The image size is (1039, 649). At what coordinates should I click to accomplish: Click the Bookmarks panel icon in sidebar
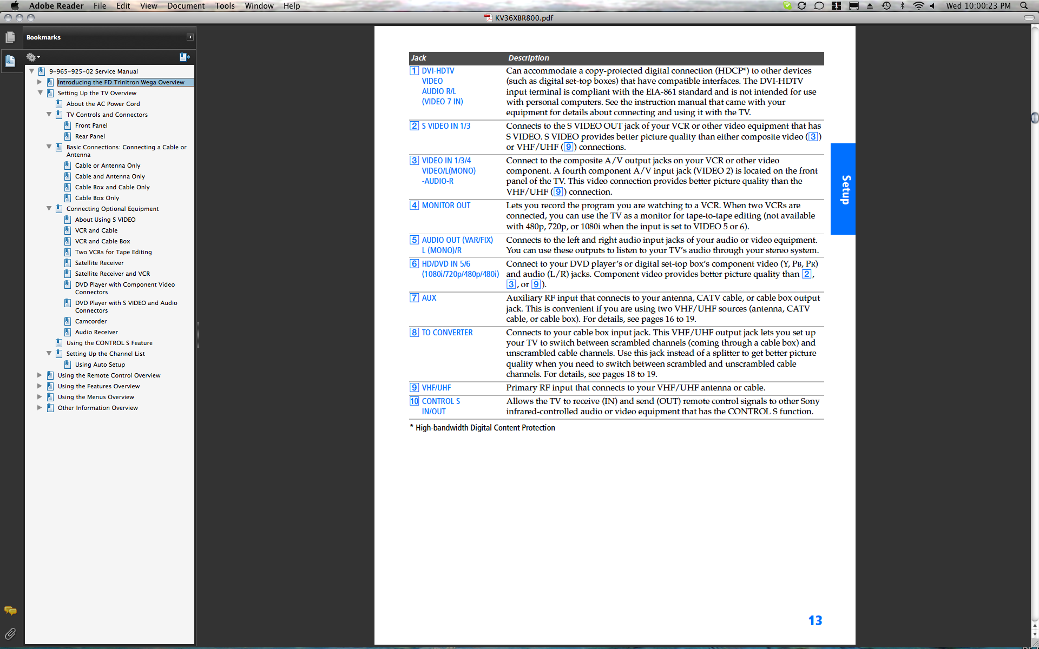tap(10, 61)
